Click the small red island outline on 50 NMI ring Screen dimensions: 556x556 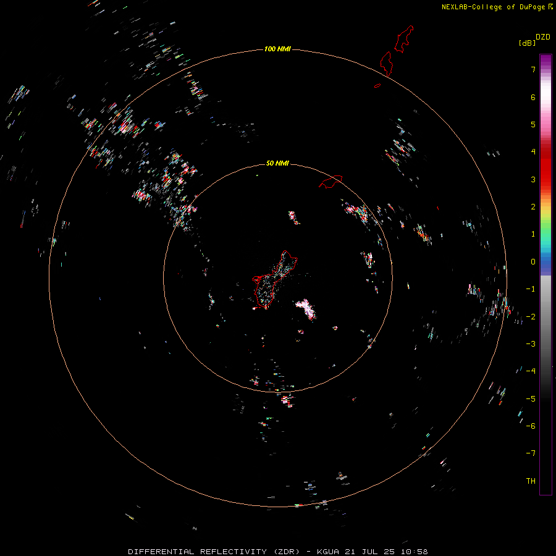(x=331, y=182)
